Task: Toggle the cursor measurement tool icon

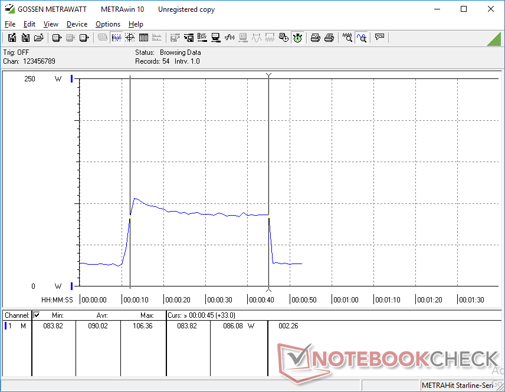Action: pos(362,38)
